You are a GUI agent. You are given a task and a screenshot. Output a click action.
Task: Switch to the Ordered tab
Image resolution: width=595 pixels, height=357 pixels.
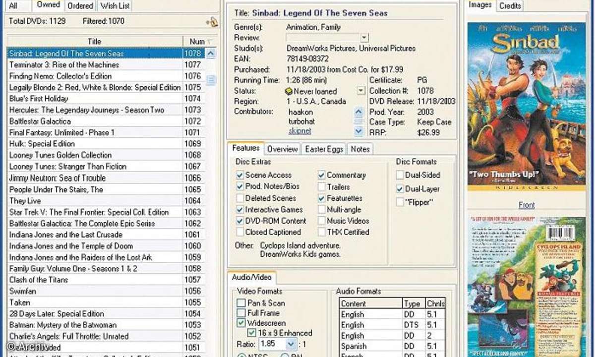[x=80, y=6]
